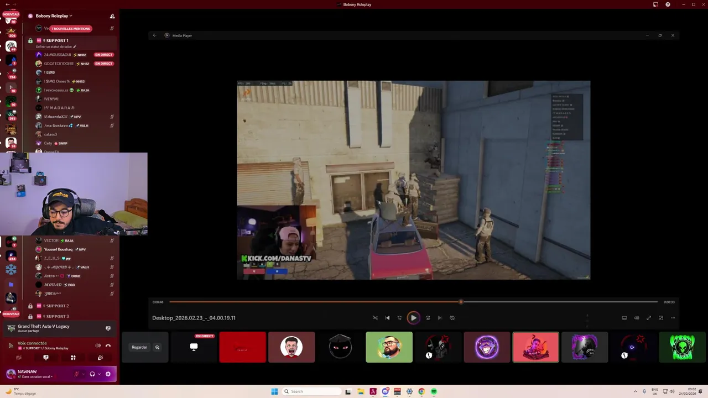Click the previous track button
Viewport: 708px width, 398px height.
pos(387,318)
